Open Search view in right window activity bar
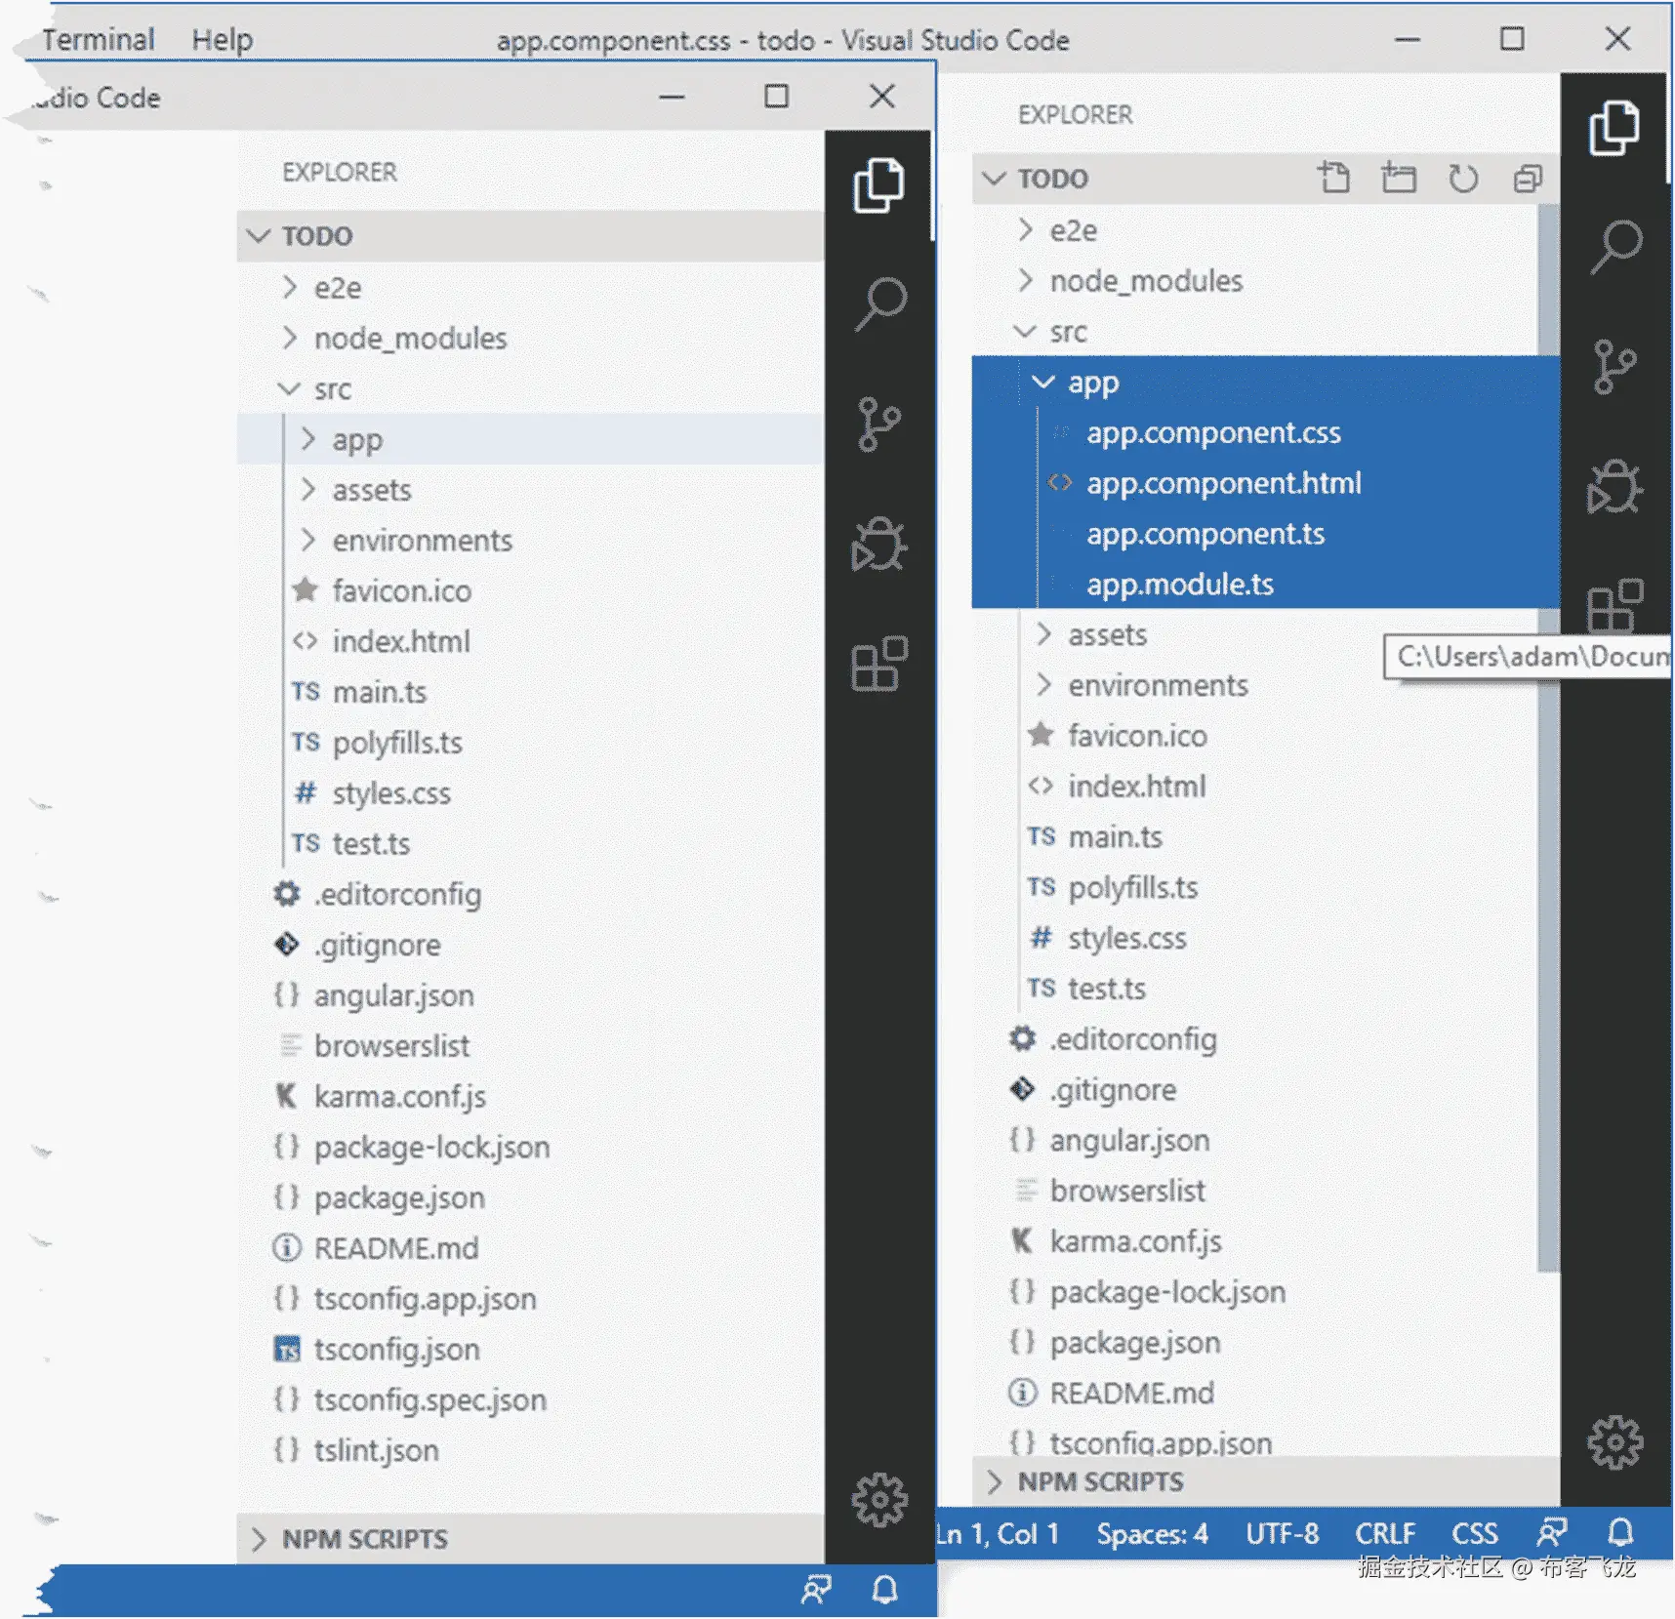1675x1619 pixels. pyautogui.click(x=1614, y=247)
